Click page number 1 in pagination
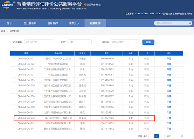 click(x=157, y=136)
